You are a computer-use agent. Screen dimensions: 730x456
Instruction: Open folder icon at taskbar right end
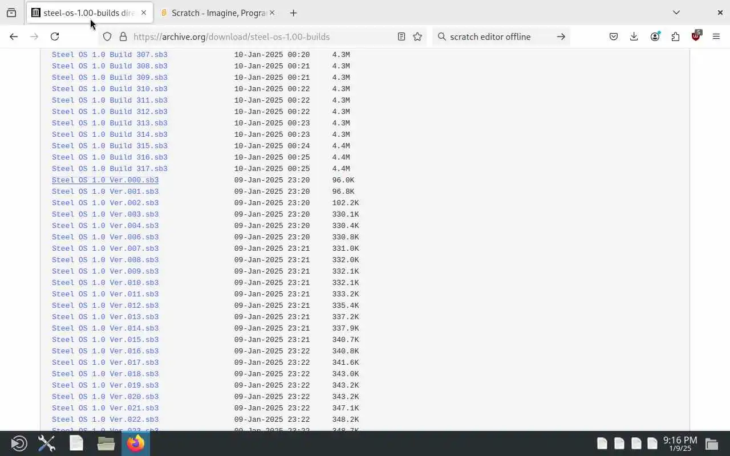(x=712, y=443)
